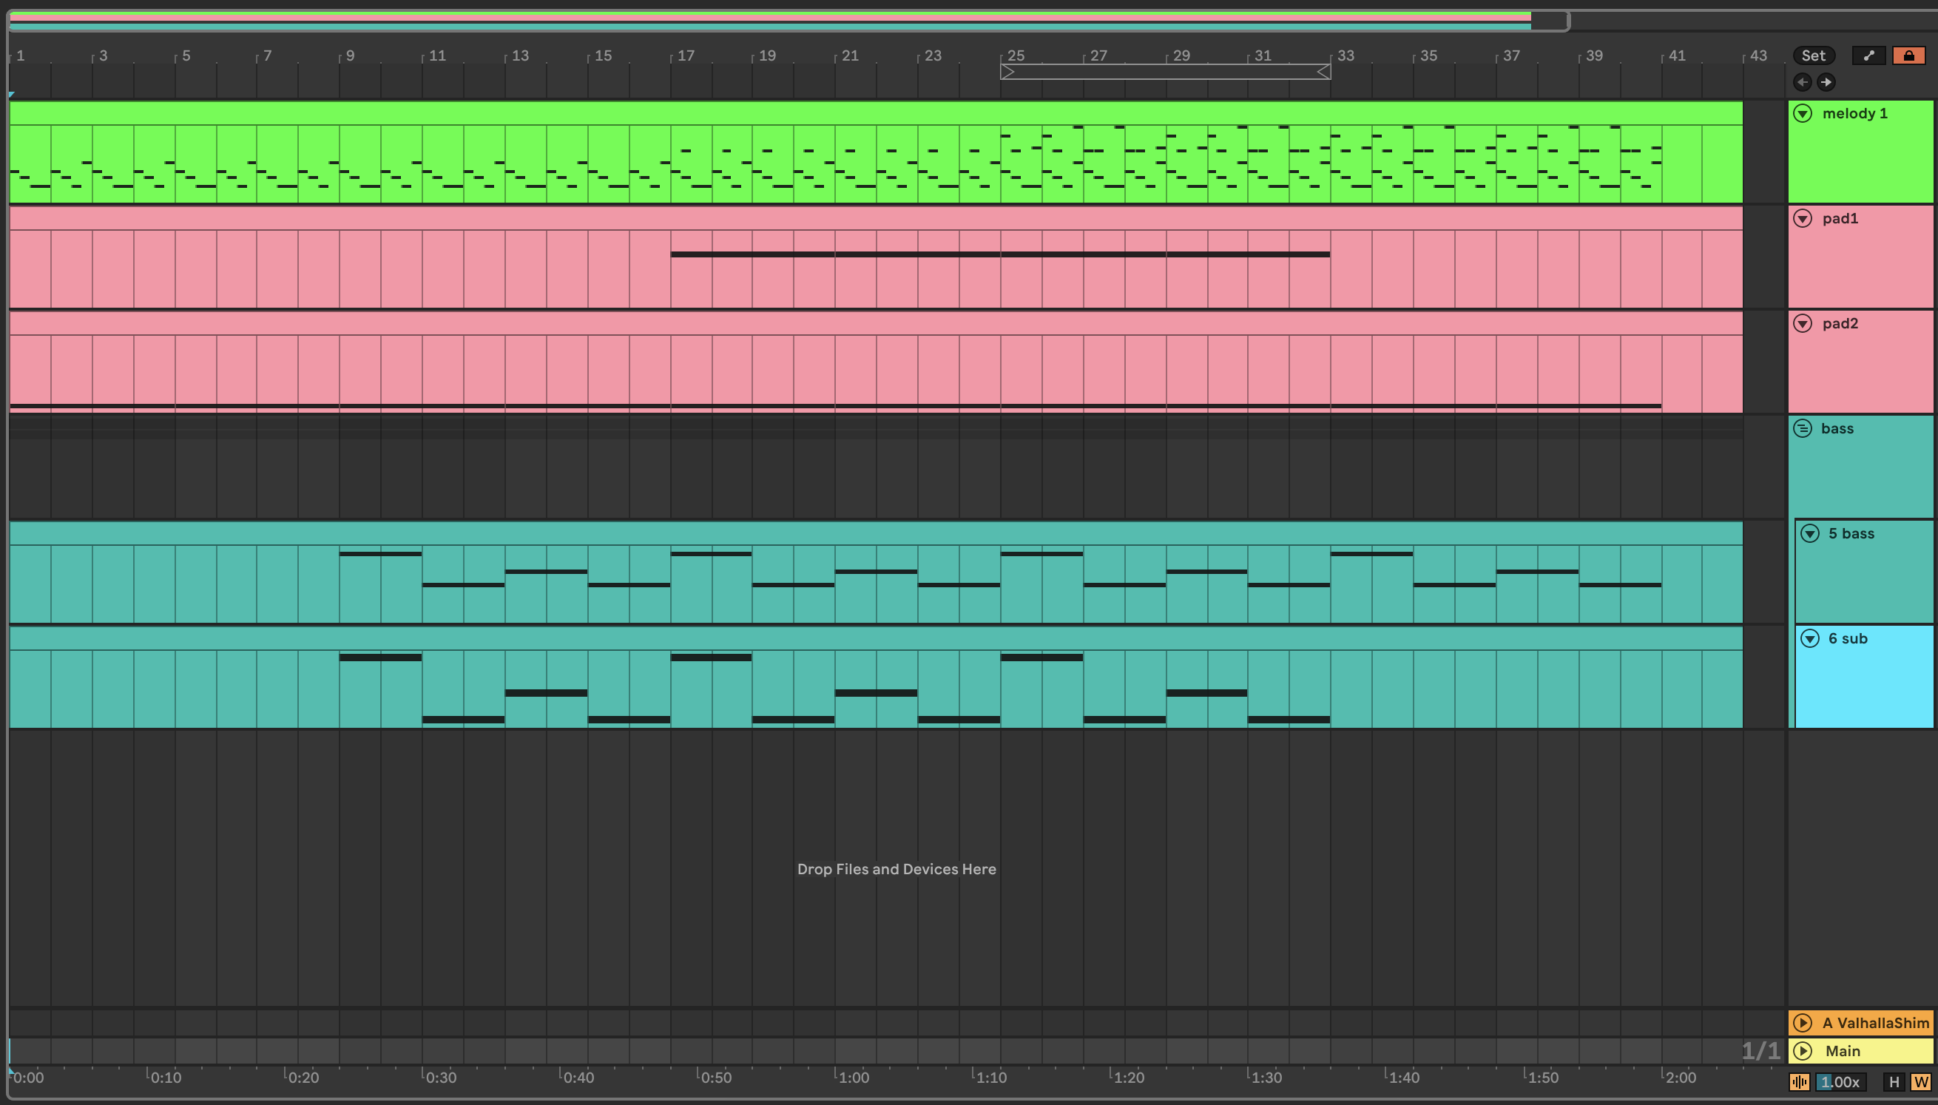The width and height of the screenshot is (1938, 1105).
Task: Click the arrangement overview bar
Action: pyautogui.click(x=788, y=21)
